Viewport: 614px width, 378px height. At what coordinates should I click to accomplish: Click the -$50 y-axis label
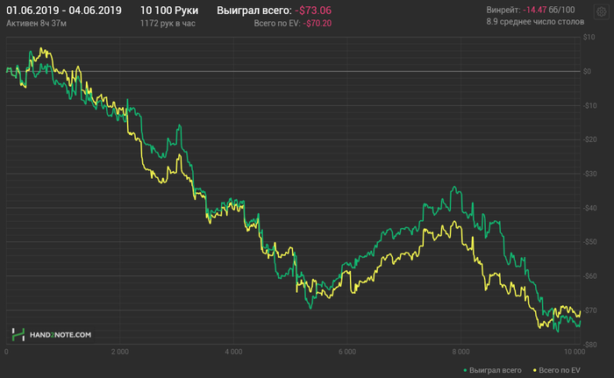pyautogui.click(x=590, y=242)
